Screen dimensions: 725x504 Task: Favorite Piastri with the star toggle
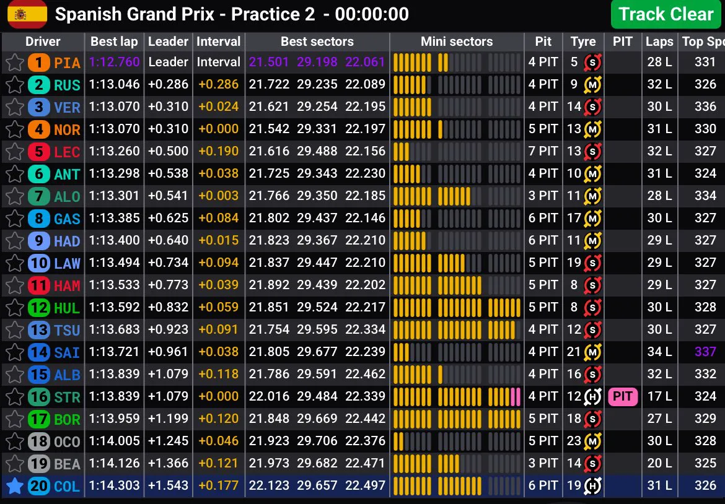(14, 62)
